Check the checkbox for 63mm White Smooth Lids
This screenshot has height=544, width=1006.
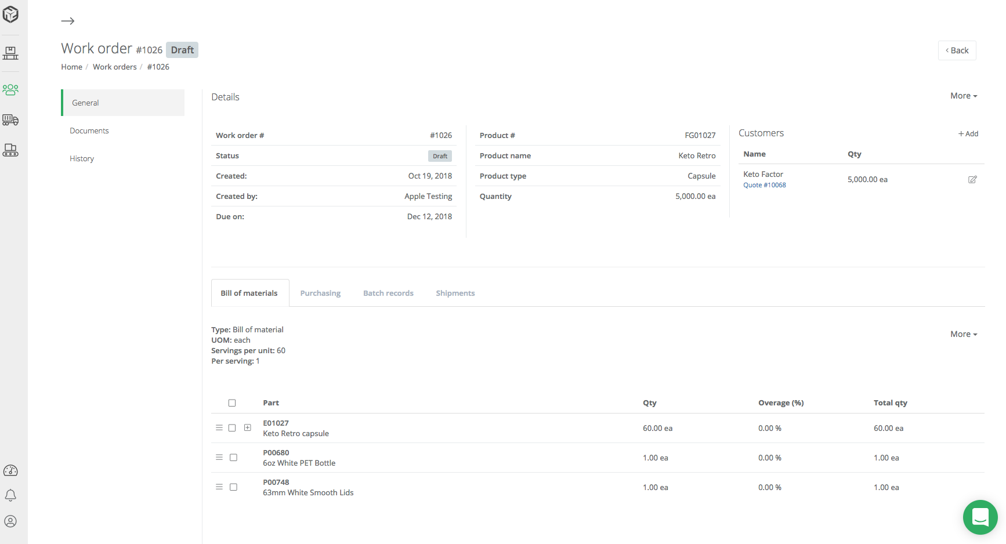(233, 487)
